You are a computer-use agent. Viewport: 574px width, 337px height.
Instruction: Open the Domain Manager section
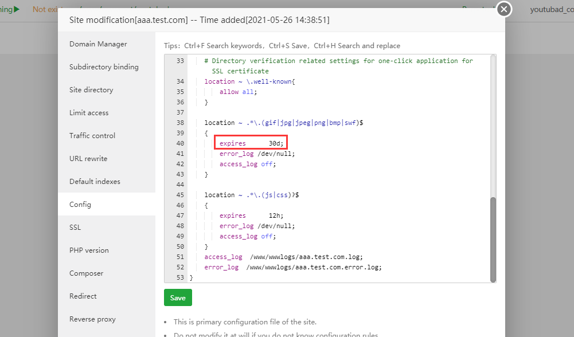pos(98,44)
